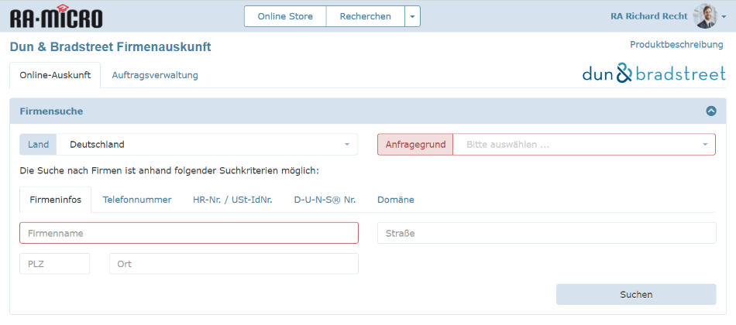Focus the PLZ input field
736x325 pixels.
coord(54,264)
